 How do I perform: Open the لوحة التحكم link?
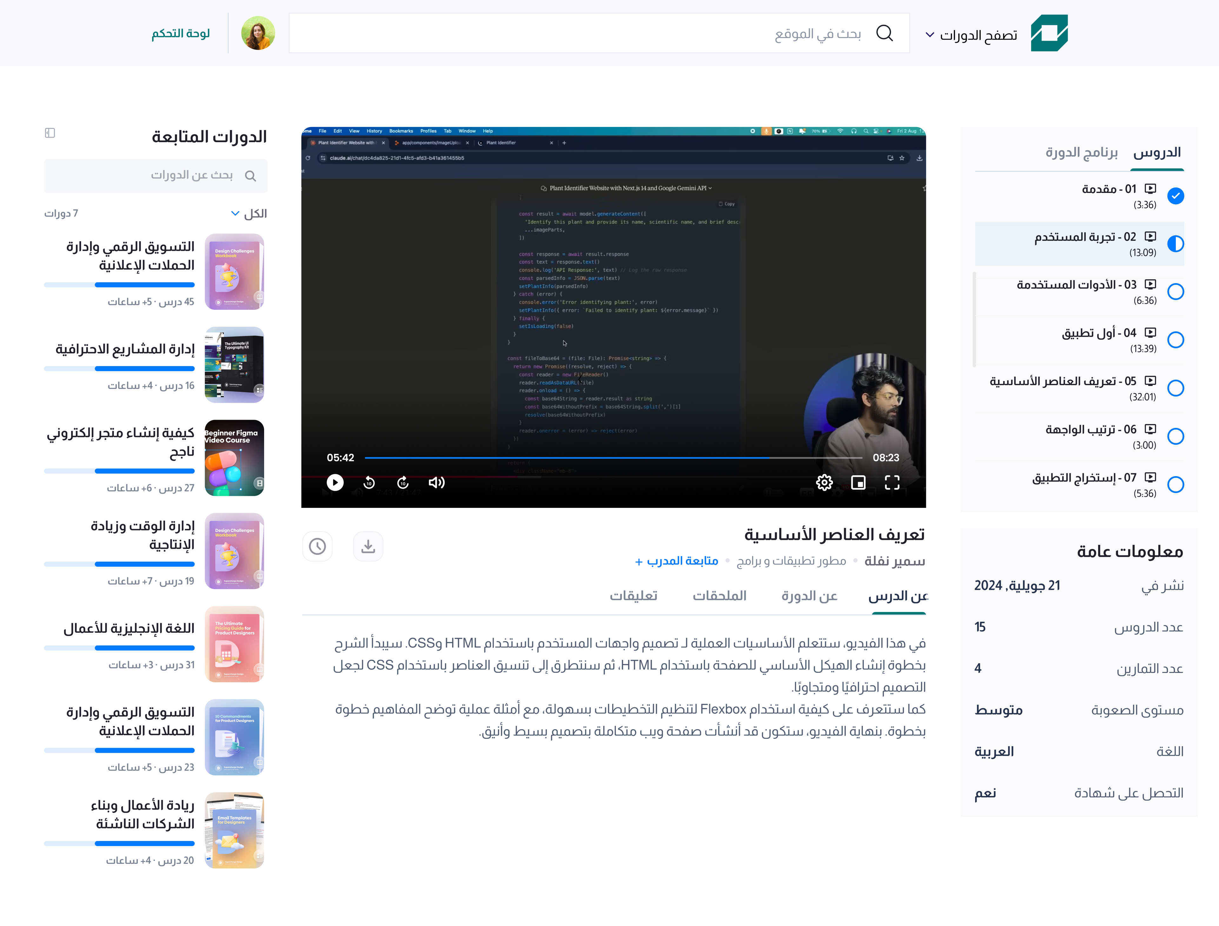click(181, 34)
